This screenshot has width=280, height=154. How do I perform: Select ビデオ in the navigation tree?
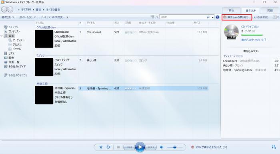(x=12, y=53)
